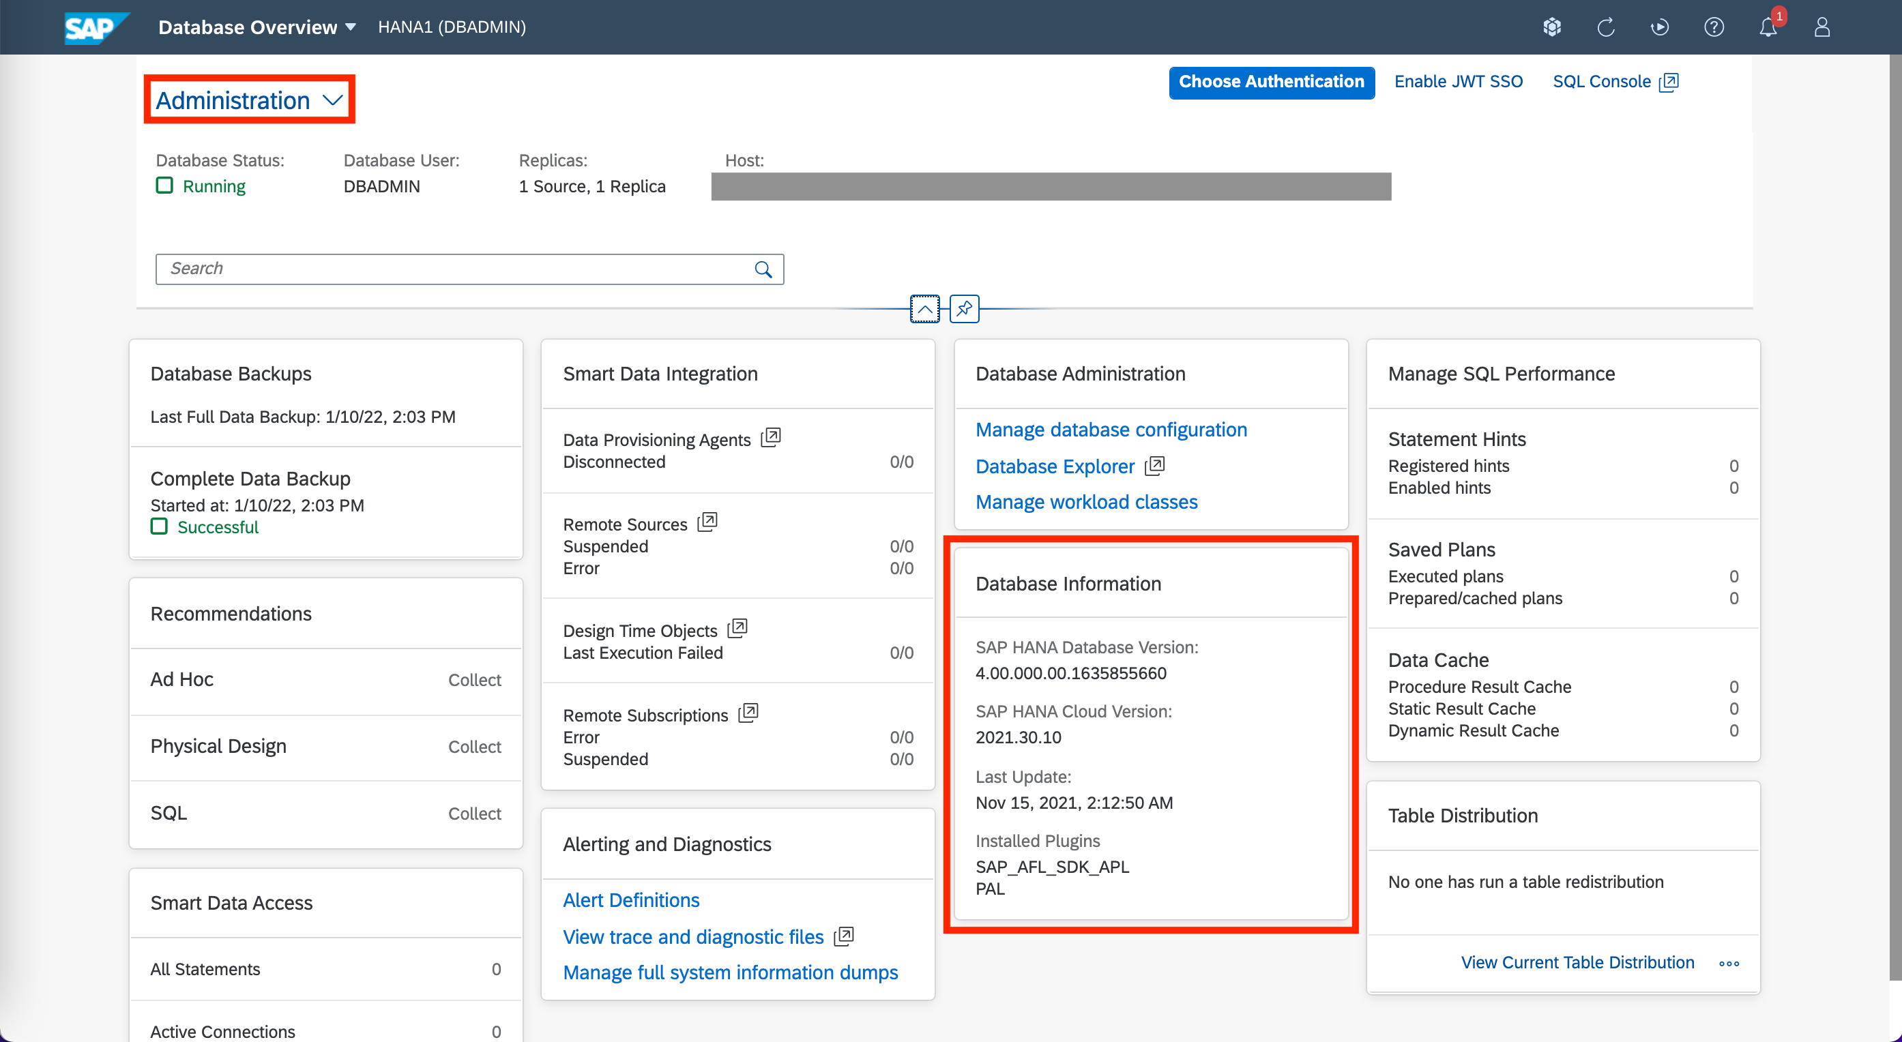The height and width of the screenshot is (1042, 1902).
Task: Open Table Distribution more options ellipsis
Action: point(1729,963)
